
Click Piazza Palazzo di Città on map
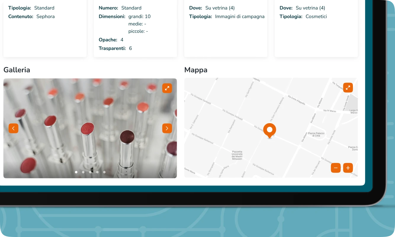[316, 134]
